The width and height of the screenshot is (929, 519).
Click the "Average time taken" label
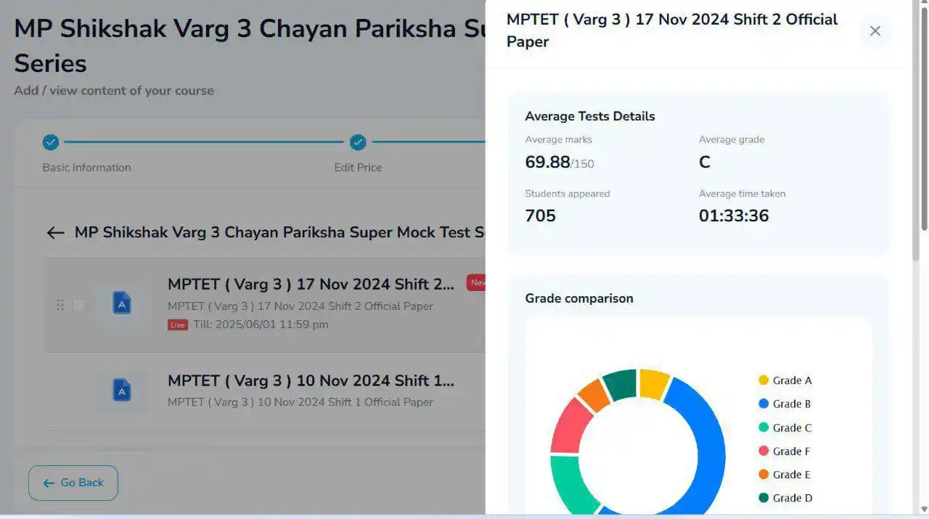click(x=742, y=194)
